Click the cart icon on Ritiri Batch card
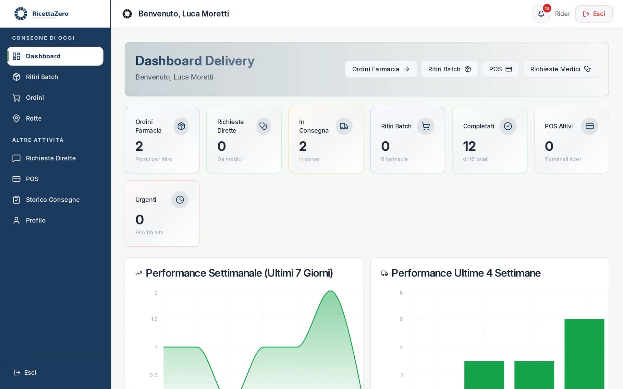The width and height of the screenshot is (623, 389). (x=426, y=126)
